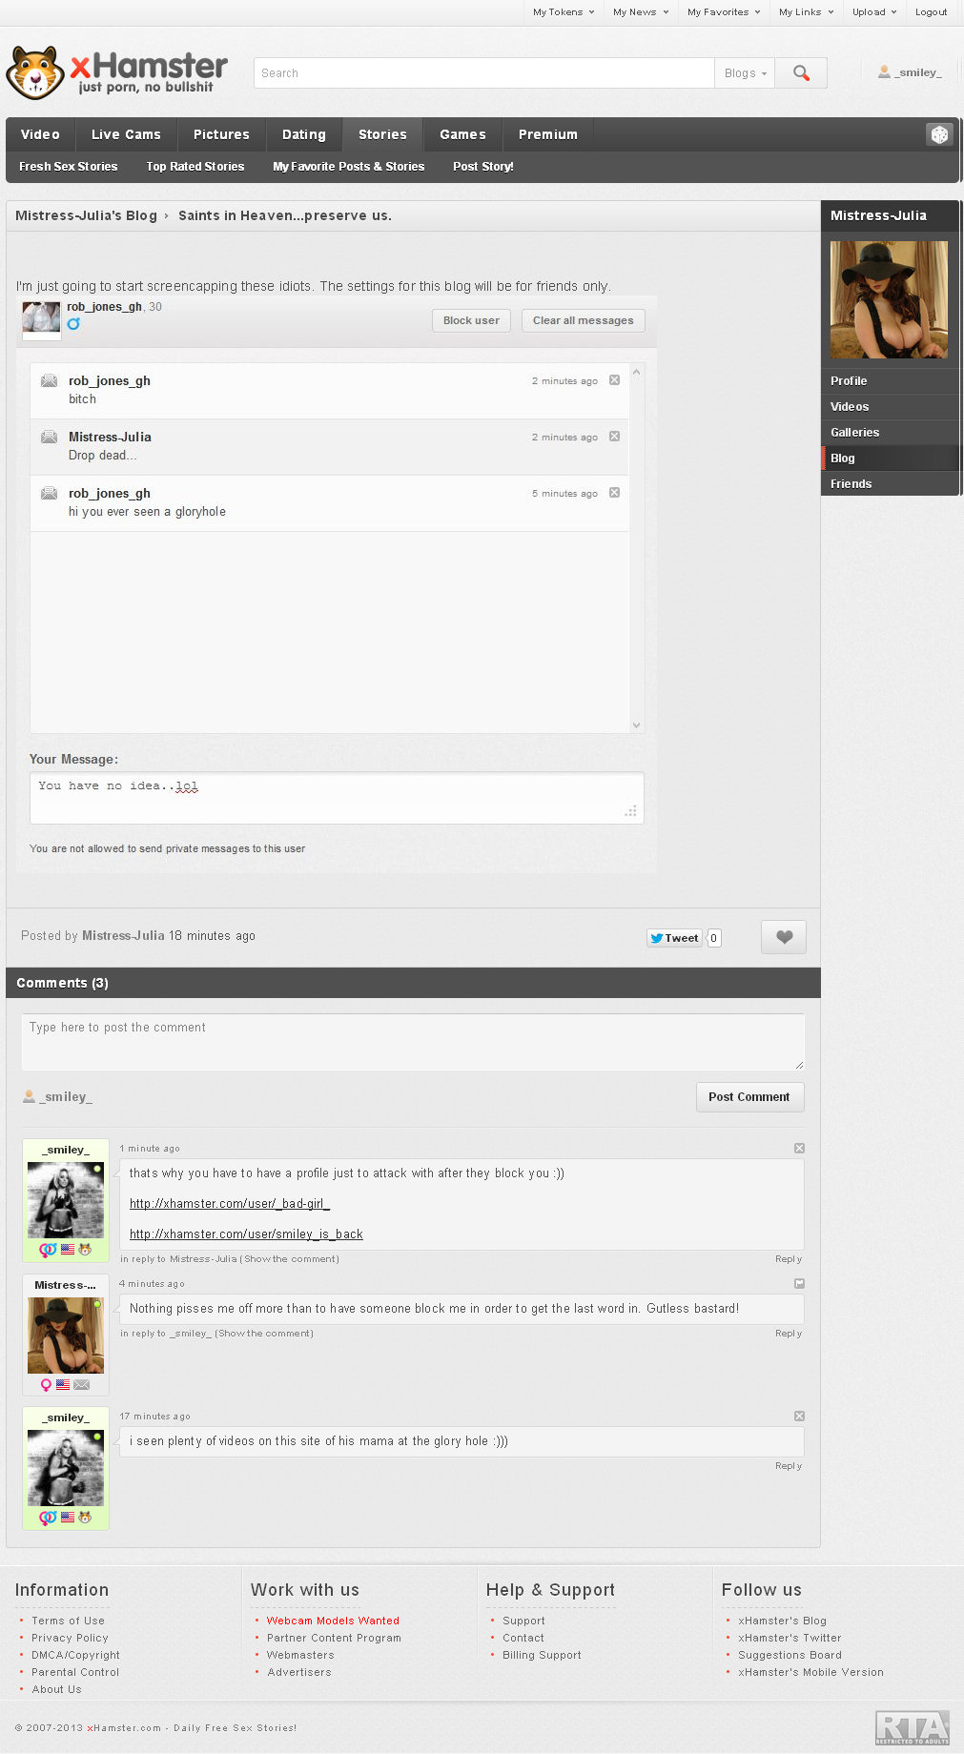
Task: Open the Video tab
Action: point(40,134)
